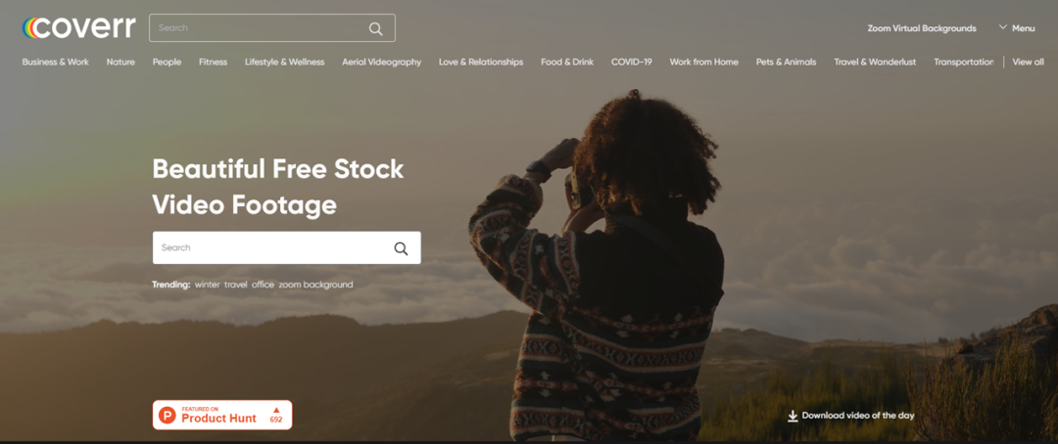
Task: Click the magnifier icon in hero search box
Action: point(401,248)
